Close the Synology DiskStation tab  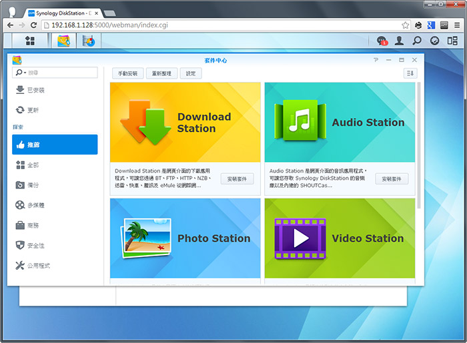coord(96,13)
